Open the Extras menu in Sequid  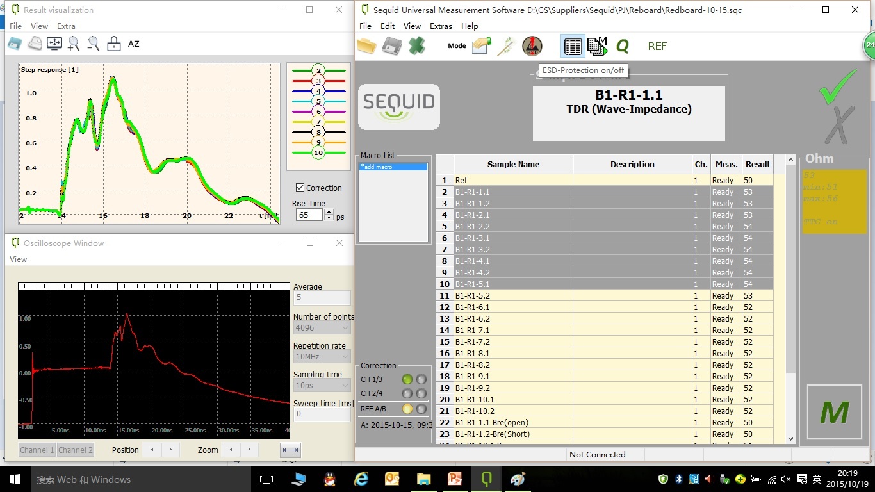441,26
